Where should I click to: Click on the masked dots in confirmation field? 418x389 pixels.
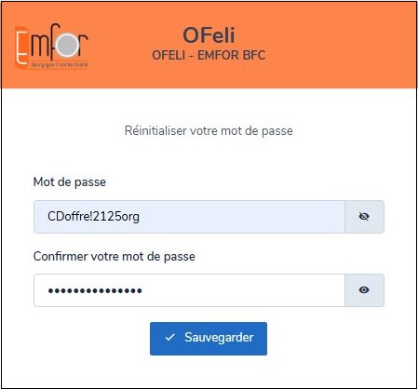[x=95, y=290]
